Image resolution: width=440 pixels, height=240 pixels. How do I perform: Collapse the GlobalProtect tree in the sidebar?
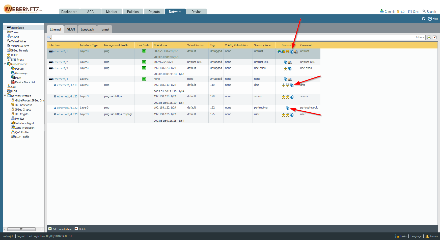5,64
